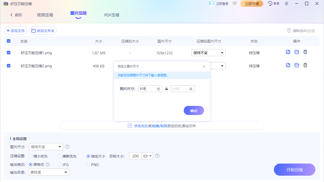Open the folder location of 好压万能压缩2.png
Viewport: 324px width, 182px height.
click(296, 65)
